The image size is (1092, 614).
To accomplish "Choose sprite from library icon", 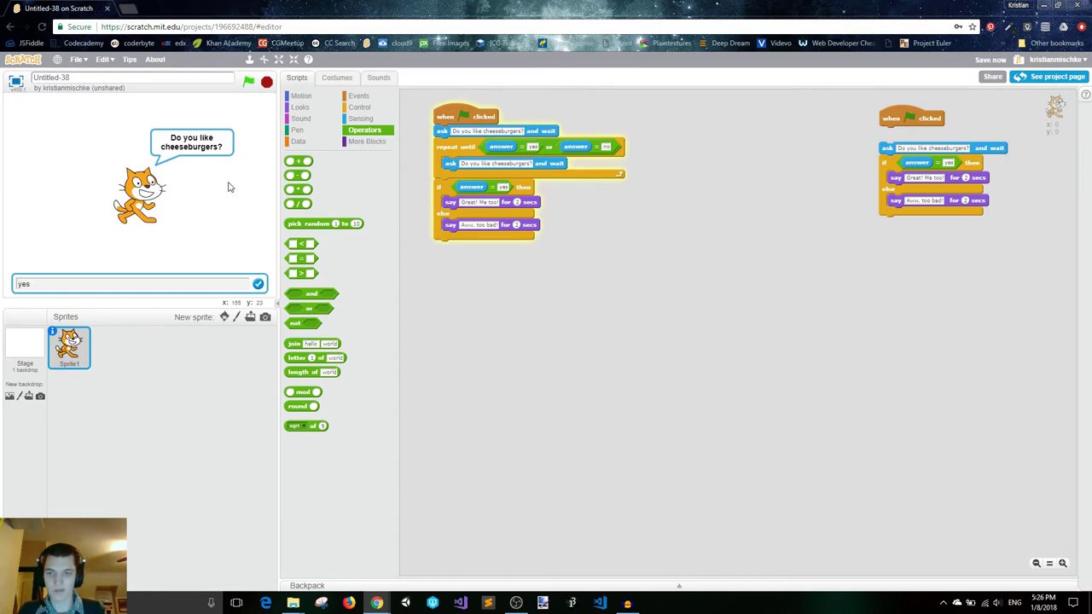I will 224,317.
